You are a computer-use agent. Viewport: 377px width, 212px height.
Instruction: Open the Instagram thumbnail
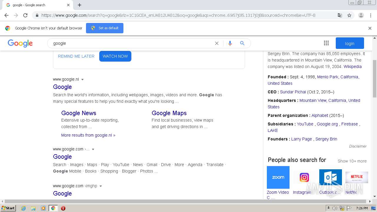pos(304,177)
